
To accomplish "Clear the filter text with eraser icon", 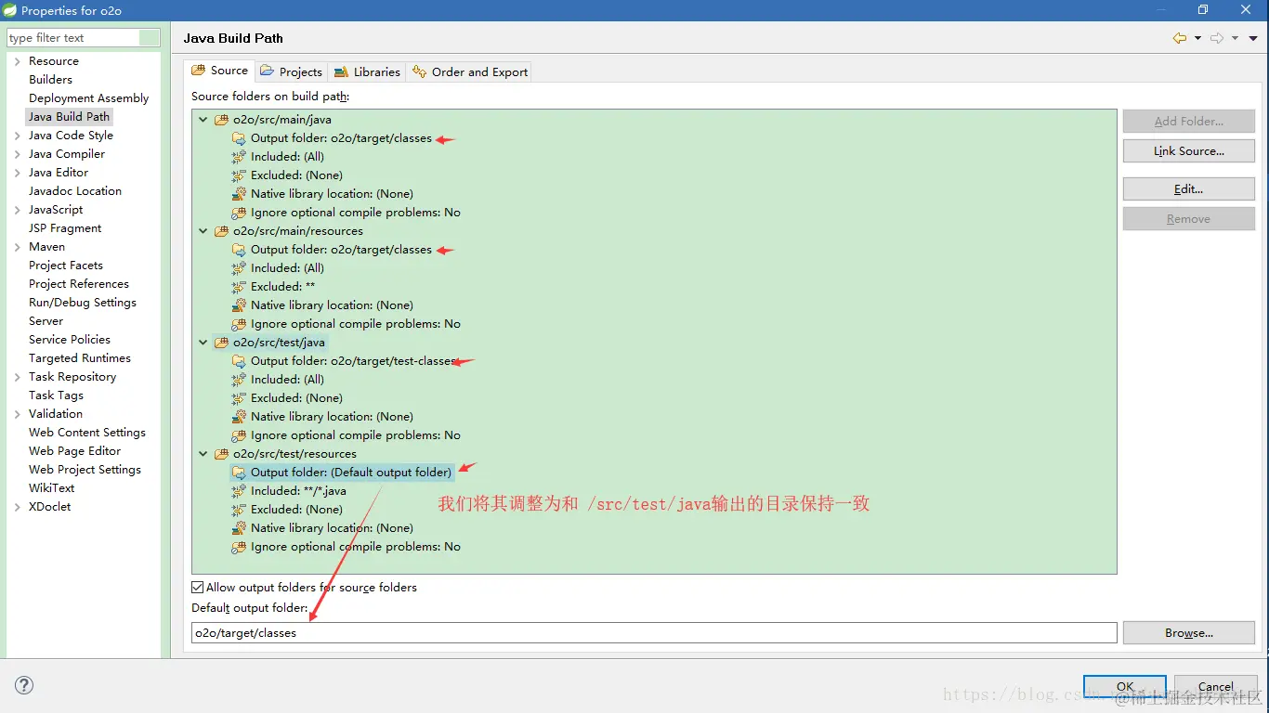I will [x=150, y=38].
